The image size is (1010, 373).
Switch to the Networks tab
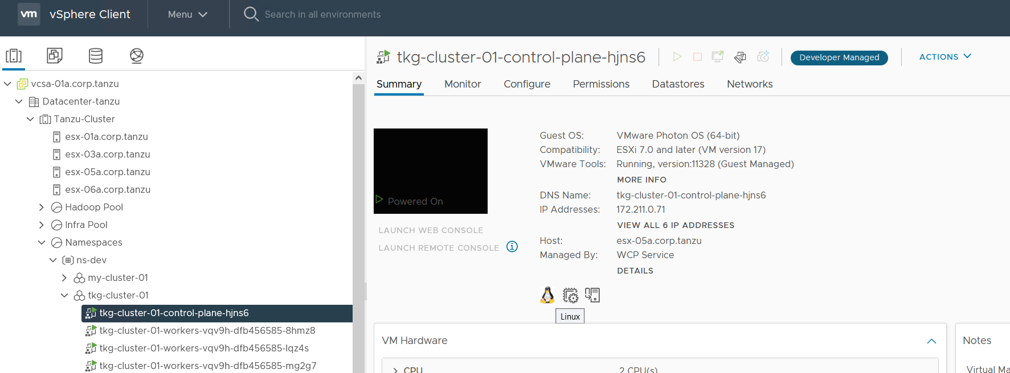pyautogui.click(x=750, y=84)
